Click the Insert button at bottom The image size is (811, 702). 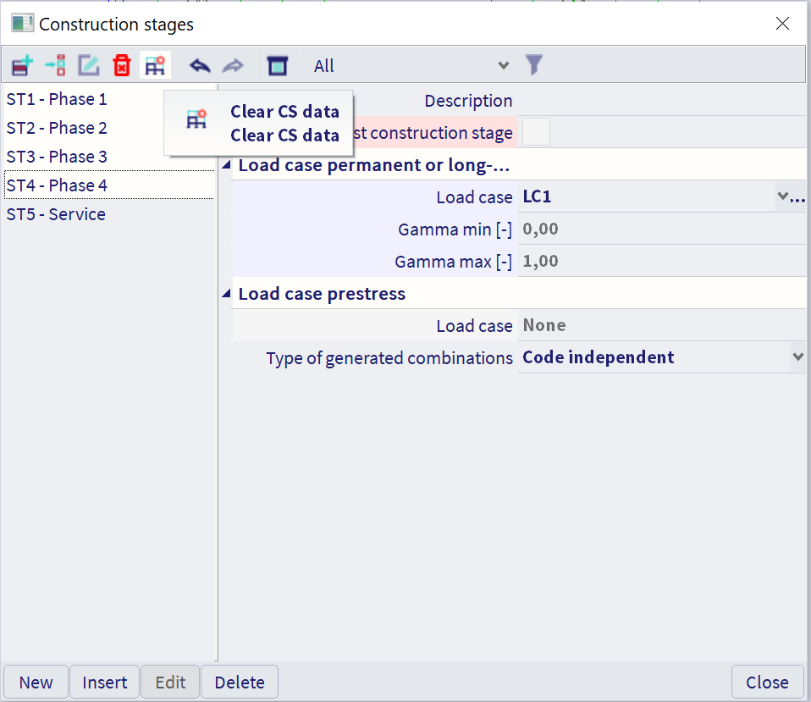[105, 683]
